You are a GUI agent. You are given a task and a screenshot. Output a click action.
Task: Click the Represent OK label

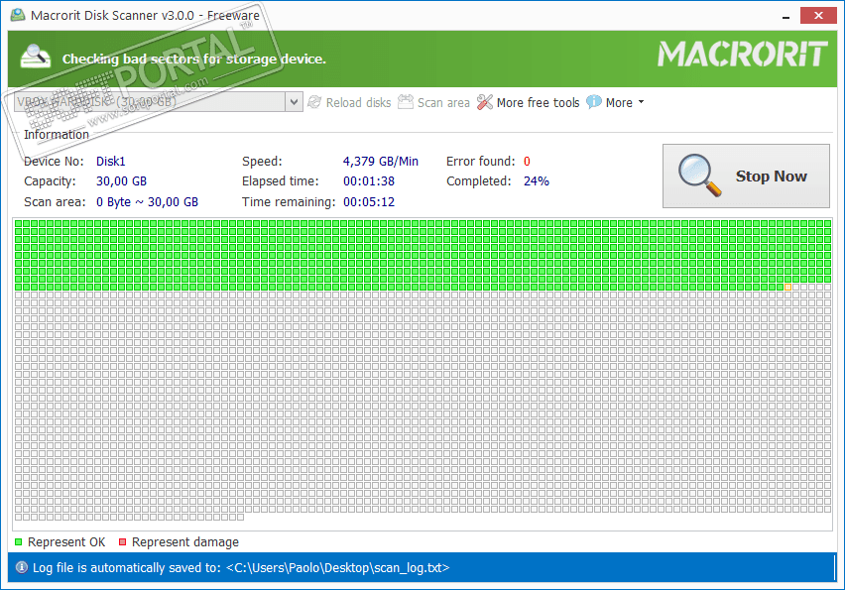pos(66,542)
